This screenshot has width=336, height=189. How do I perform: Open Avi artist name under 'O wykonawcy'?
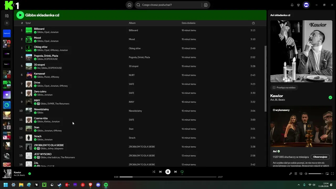[275, 151]
